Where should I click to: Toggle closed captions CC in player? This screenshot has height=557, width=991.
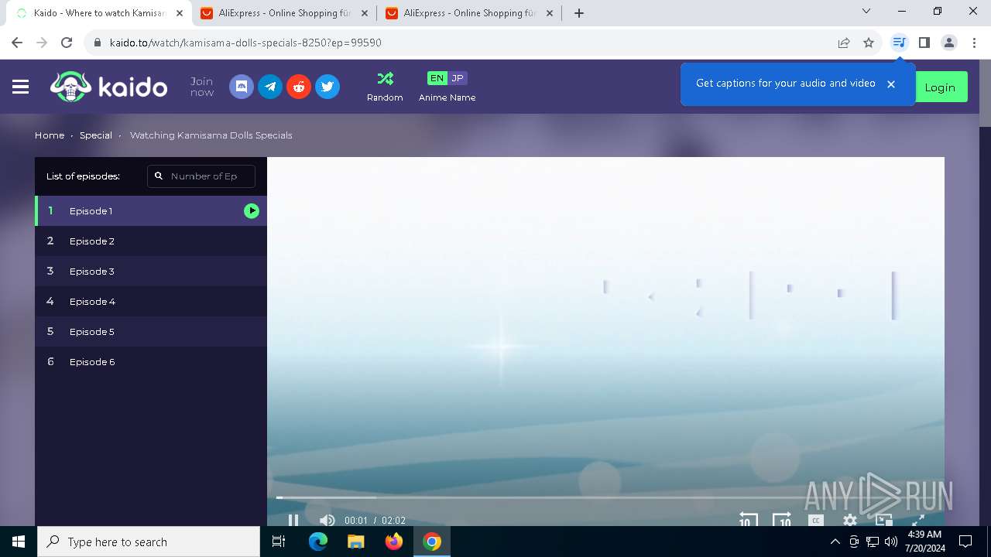pyautogui.click(x=815, y=521)
